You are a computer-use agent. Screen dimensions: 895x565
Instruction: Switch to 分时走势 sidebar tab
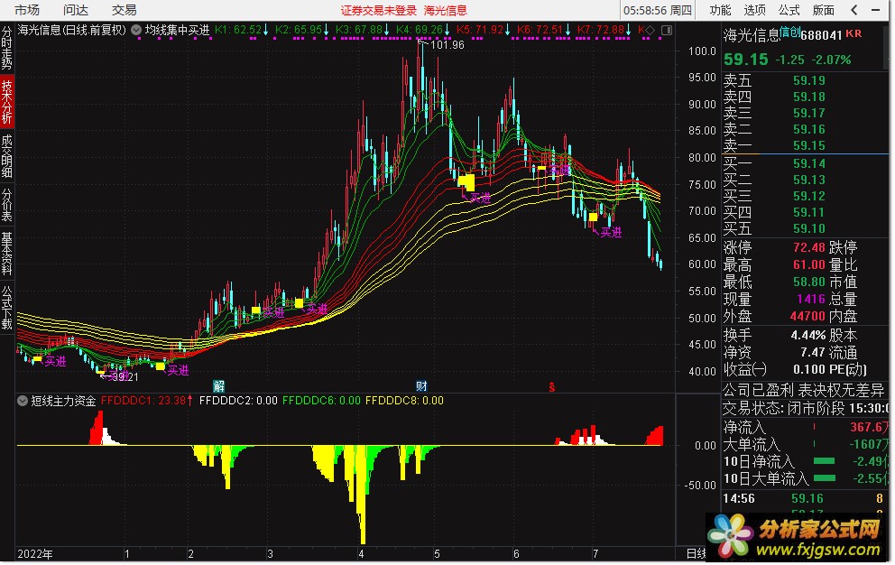click(7, 48)
